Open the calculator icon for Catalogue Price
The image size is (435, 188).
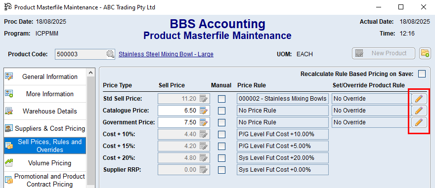coord(203,111)
